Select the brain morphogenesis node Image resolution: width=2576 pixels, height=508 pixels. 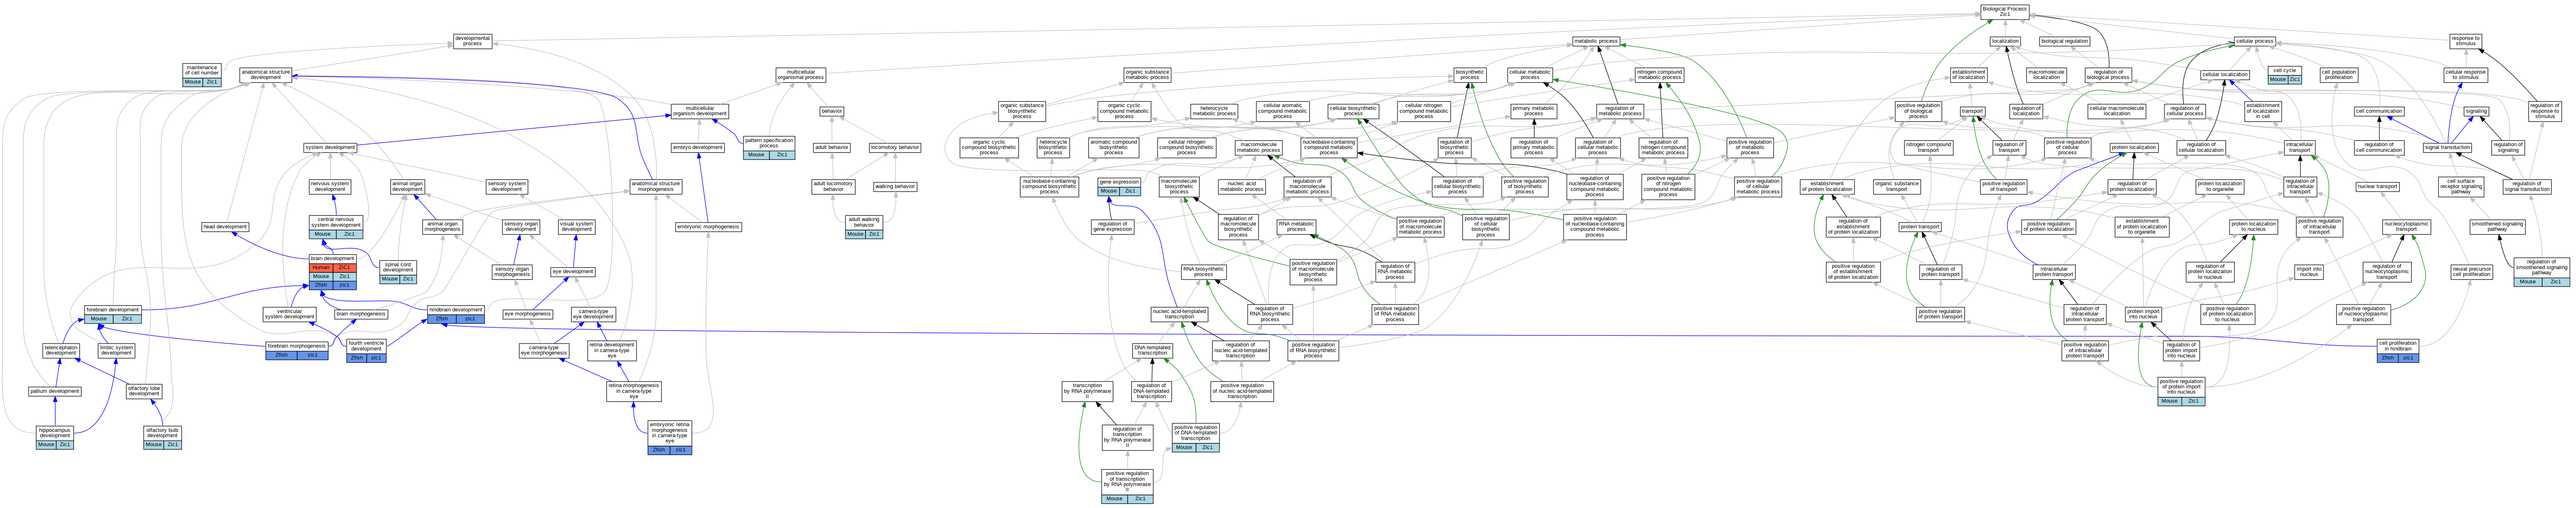361,314
